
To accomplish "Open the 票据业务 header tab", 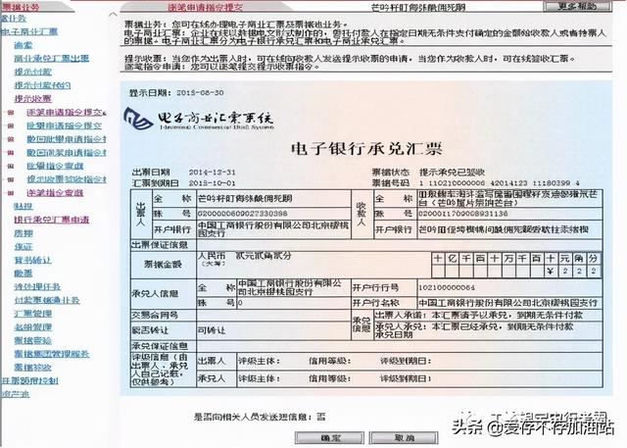I will (x=21, y=7).
